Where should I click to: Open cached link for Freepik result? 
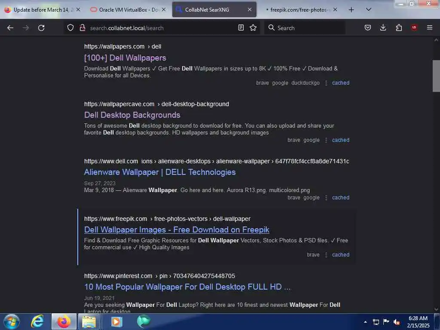tap(341, 255)
